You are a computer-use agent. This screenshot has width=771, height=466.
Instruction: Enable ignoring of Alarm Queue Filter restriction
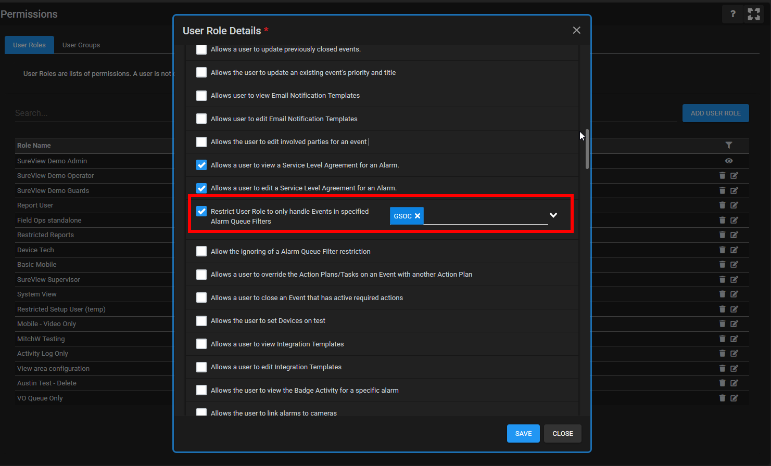(201, 251)
